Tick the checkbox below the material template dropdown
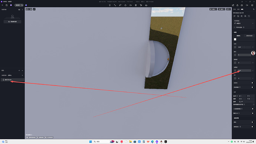Screen dimensions: 256x144 pos(234,27)
